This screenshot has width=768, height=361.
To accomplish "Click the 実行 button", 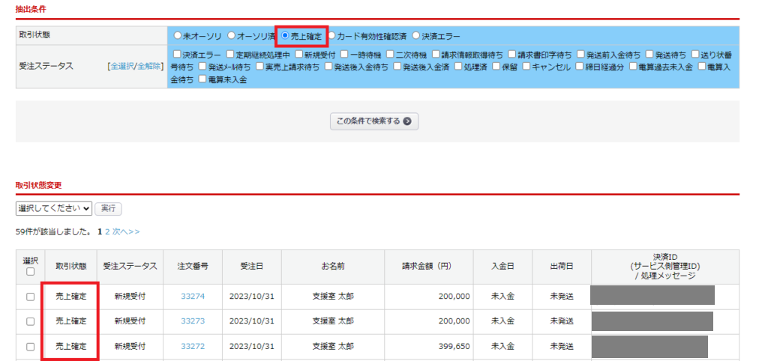I will point(109,208).
